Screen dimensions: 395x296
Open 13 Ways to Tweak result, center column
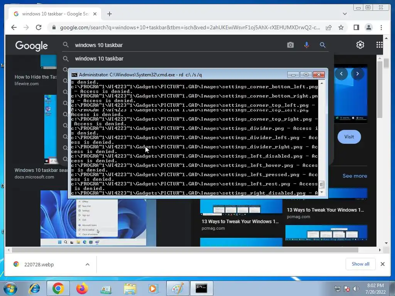[x=240, y=222]
